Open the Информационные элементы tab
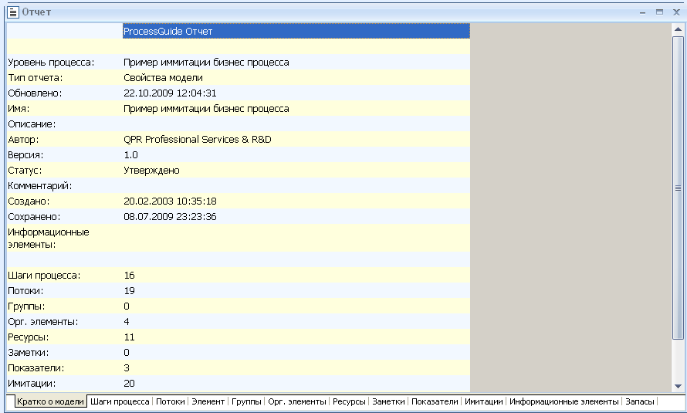Screen dimensions: 687x413 [564, 401]
